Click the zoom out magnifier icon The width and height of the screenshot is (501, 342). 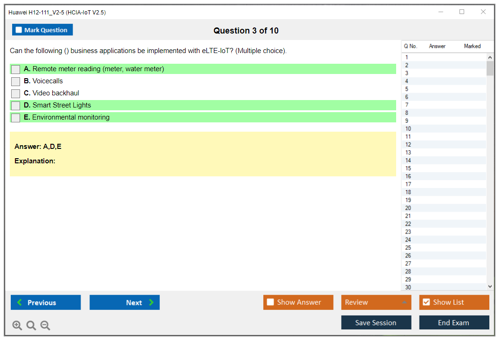[x=45, y=326]
